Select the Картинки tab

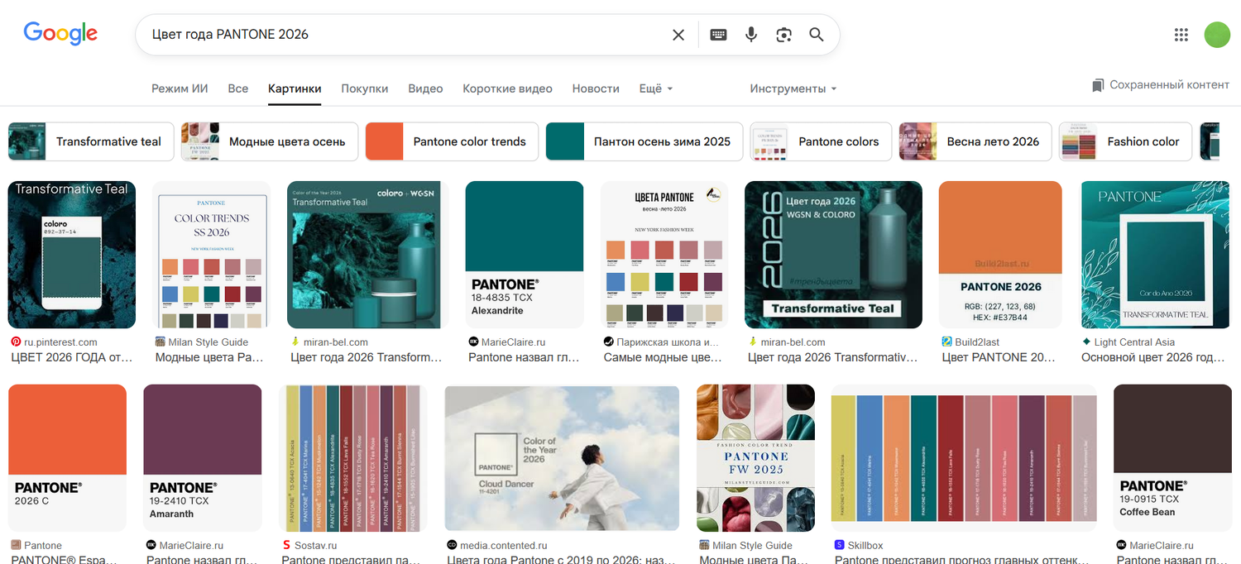click(295, 88)
